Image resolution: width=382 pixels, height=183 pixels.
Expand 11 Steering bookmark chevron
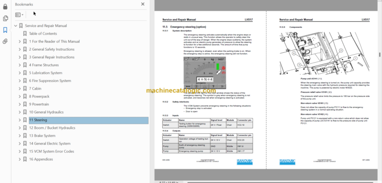click(x=20, y=120)
